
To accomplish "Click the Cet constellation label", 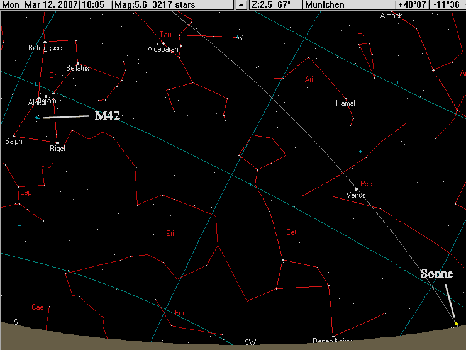I will 291,232.
